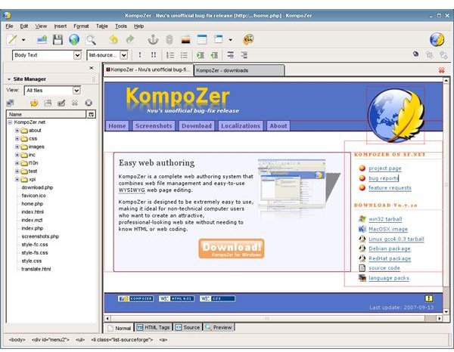Click Screenshots in page navigation
Viewport: 454px width, 352px height.
(154, 126)
